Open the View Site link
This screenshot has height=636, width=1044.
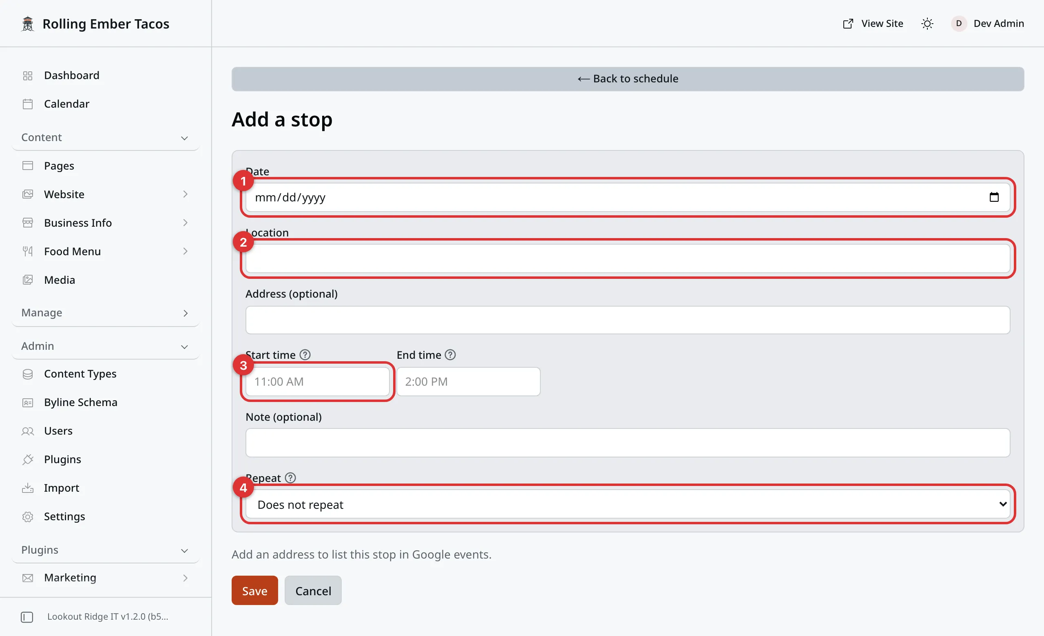coord(873,24)
